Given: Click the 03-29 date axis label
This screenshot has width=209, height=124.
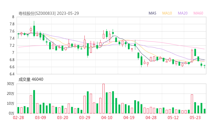Looking at the screenshot, I should [85, 118].
